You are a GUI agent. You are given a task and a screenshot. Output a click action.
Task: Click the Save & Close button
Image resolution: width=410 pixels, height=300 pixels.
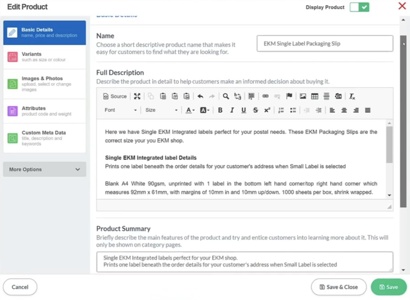coord(338,287)
